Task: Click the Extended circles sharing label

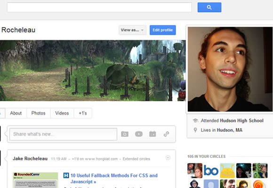Action: [x=136, y=159]
